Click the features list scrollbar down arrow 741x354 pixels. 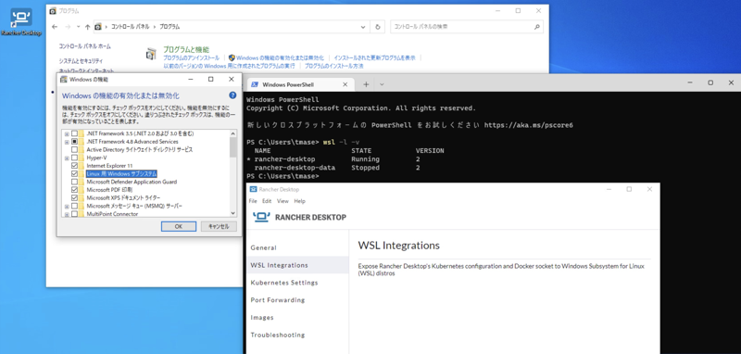(x=232, y=213)
